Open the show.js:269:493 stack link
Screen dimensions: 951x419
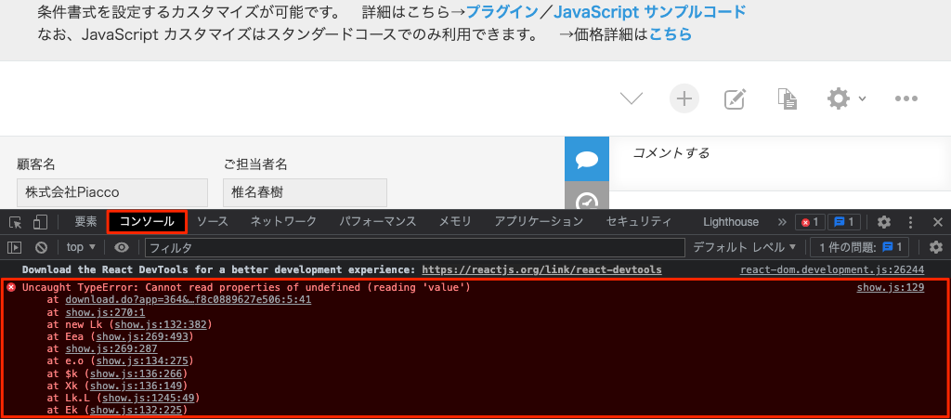(144, 336)
